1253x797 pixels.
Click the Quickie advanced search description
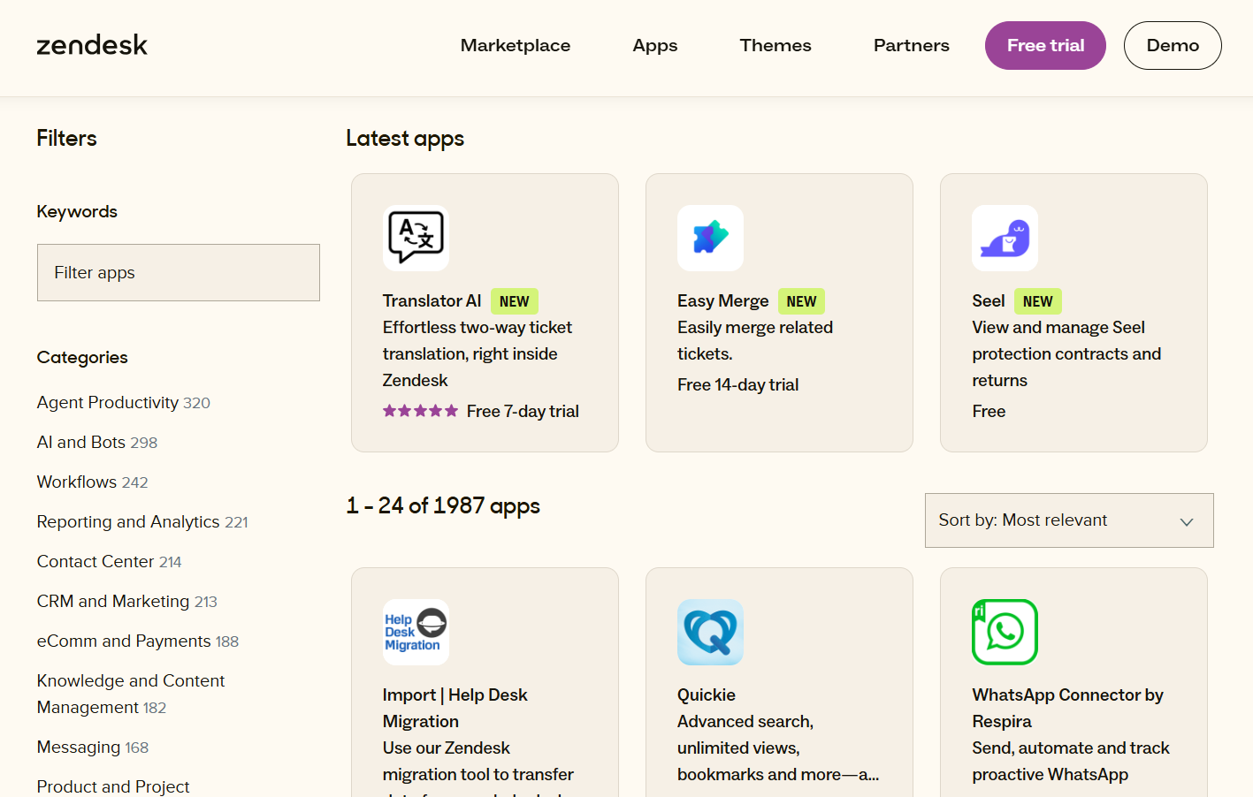pyautogui.click(x=778, y=748)
